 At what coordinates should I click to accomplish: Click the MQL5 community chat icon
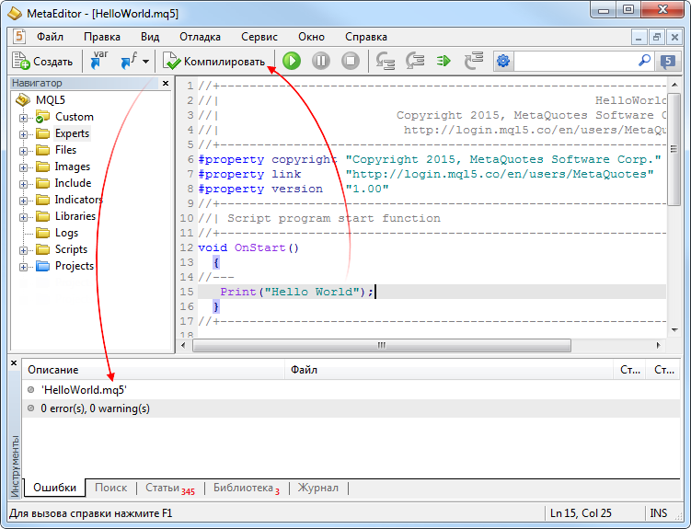click(668, 62)
